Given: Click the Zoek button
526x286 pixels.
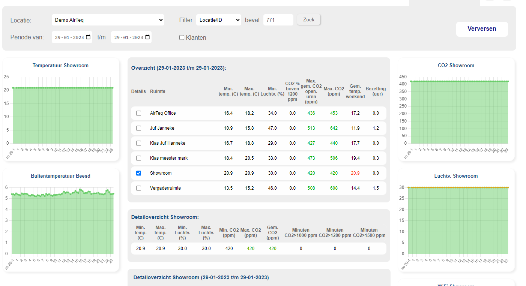Looking at the screenshot, I should tap(308, 19).
